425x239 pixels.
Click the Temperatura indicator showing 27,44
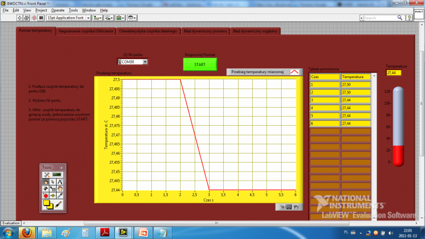click(393, 72)
